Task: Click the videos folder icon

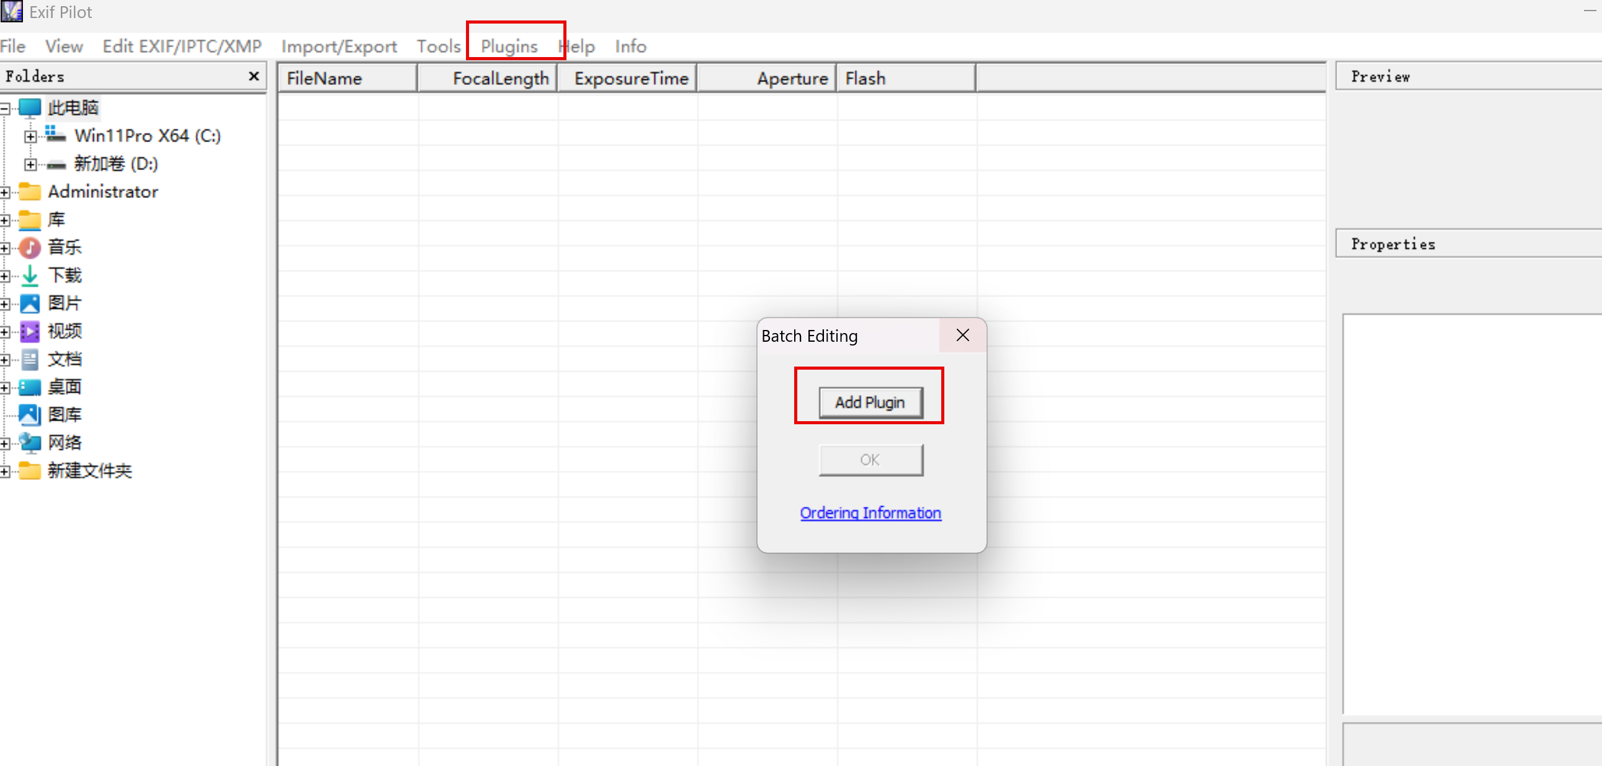Action: [30, 331]
